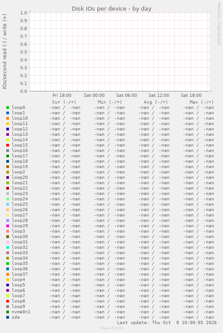Click the loop13 legend label

[x=20, y=134]
